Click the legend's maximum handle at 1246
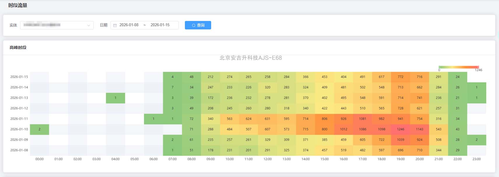Screen dimensions: 499x177 (x=478, y=67)
